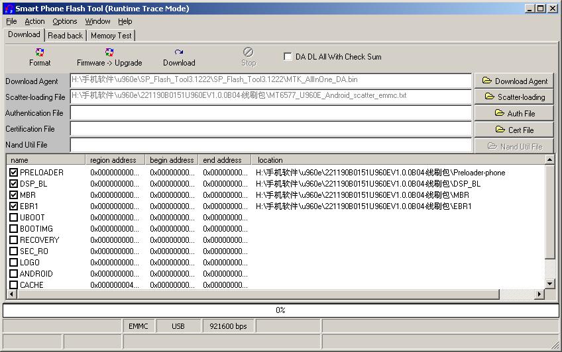Switch to the Memory Test tab

pos(111,36)
